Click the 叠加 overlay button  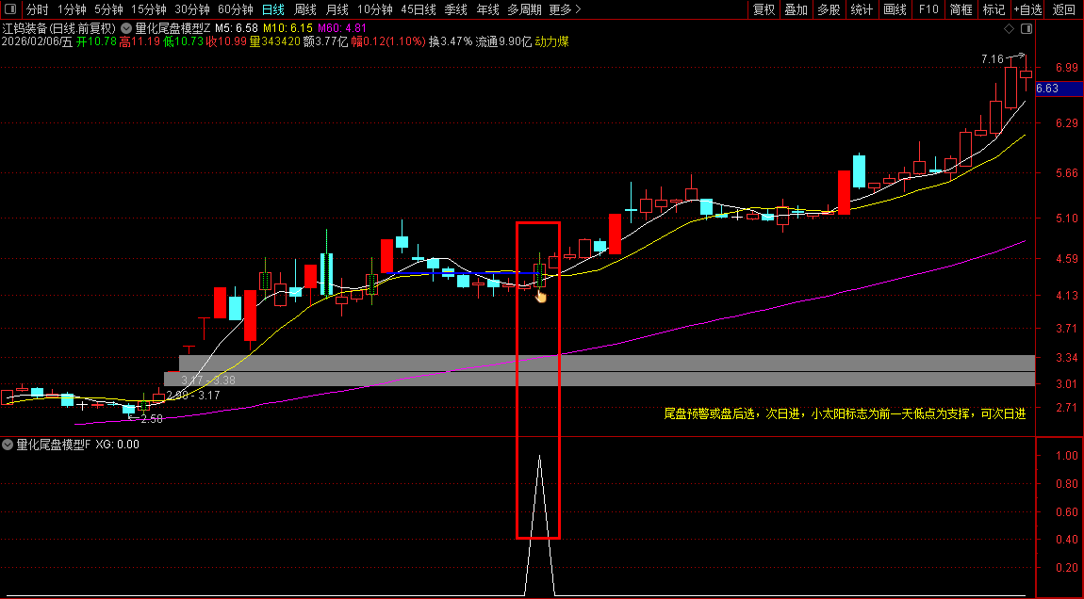tap(797, 9)
